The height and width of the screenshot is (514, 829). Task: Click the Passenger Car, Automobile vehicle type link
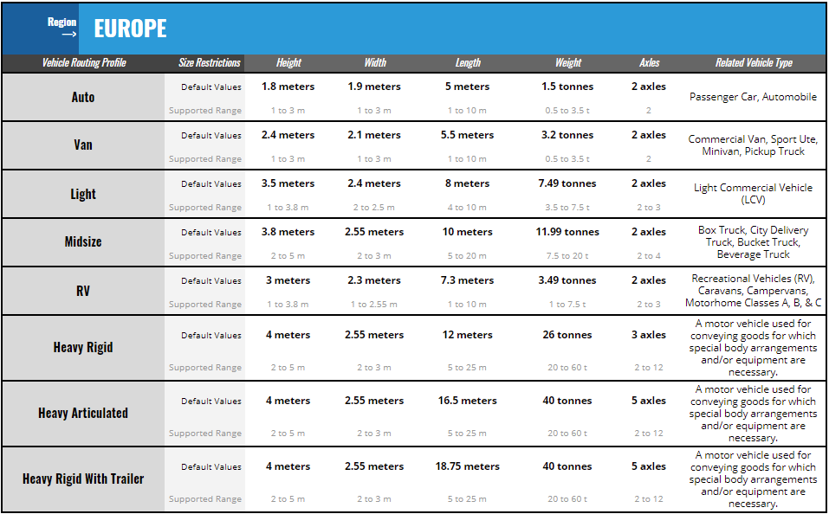point(752,97)
